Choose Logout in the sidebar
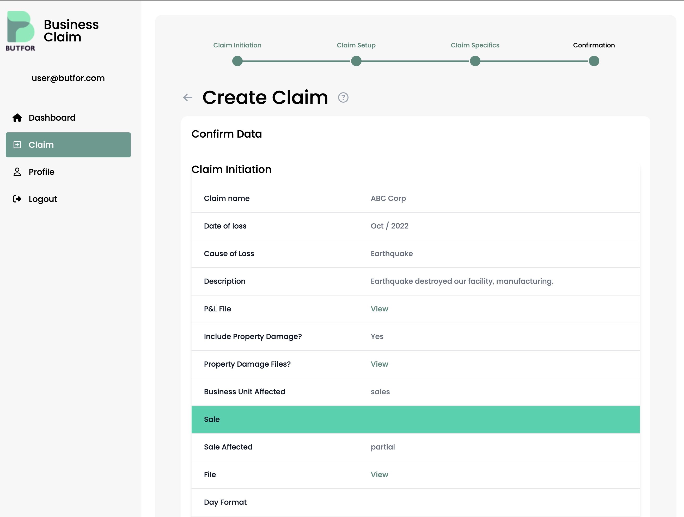This screenshot has width=684, height=517. point(43,199)
